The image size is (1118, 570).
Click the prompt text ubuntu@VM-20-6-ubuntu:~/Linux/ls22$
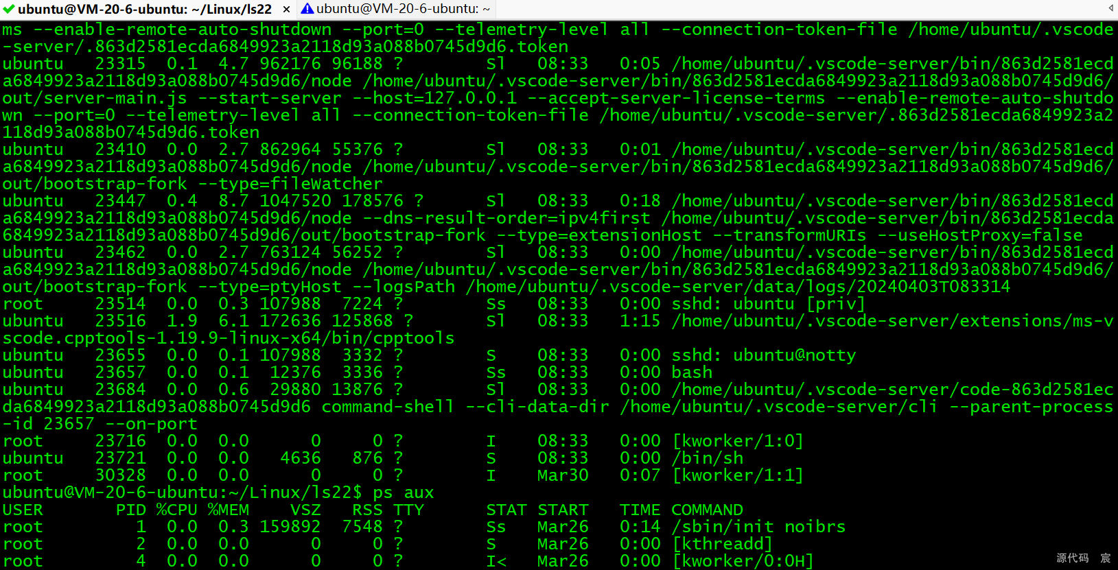[x=182, y=492]
